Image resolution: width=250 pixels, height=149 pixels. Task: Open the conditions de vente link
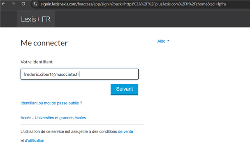(x=125, y=131)
